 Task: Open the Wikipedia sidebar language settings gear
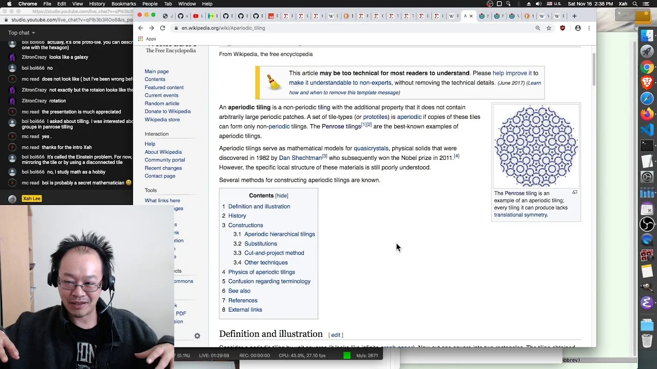pos(197,336)
